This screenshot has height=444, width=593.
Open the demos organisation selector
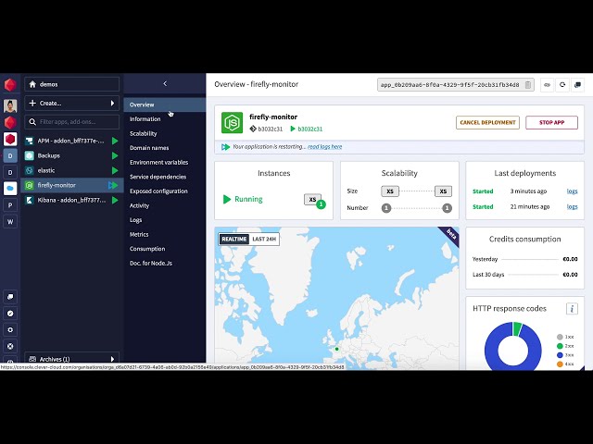click(x=72, y=84)
